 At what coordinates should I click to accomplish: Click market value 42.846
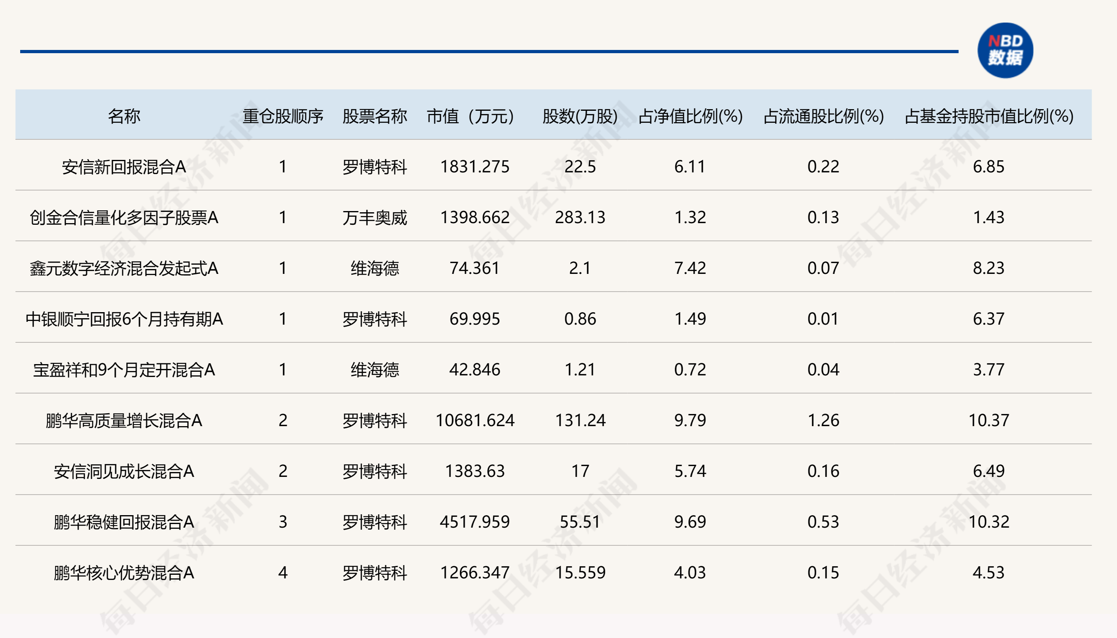click(475, 369)
